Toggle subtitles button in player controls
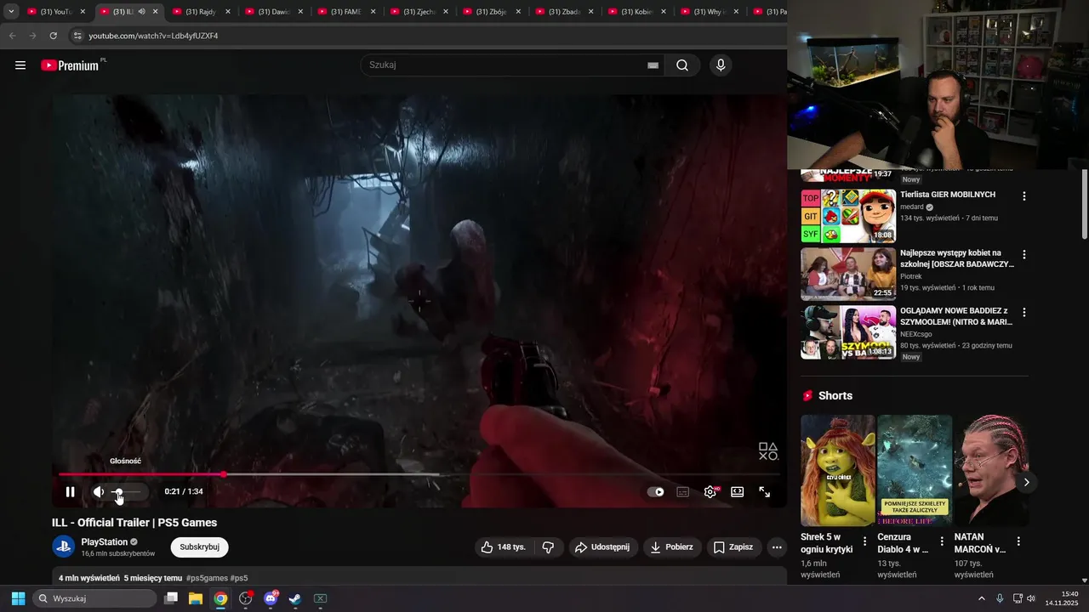 click(682, 491)
